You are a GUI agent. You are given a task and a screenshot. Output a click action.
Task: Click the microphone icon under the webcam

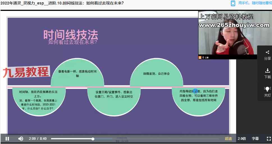click(x=203, y=57)
